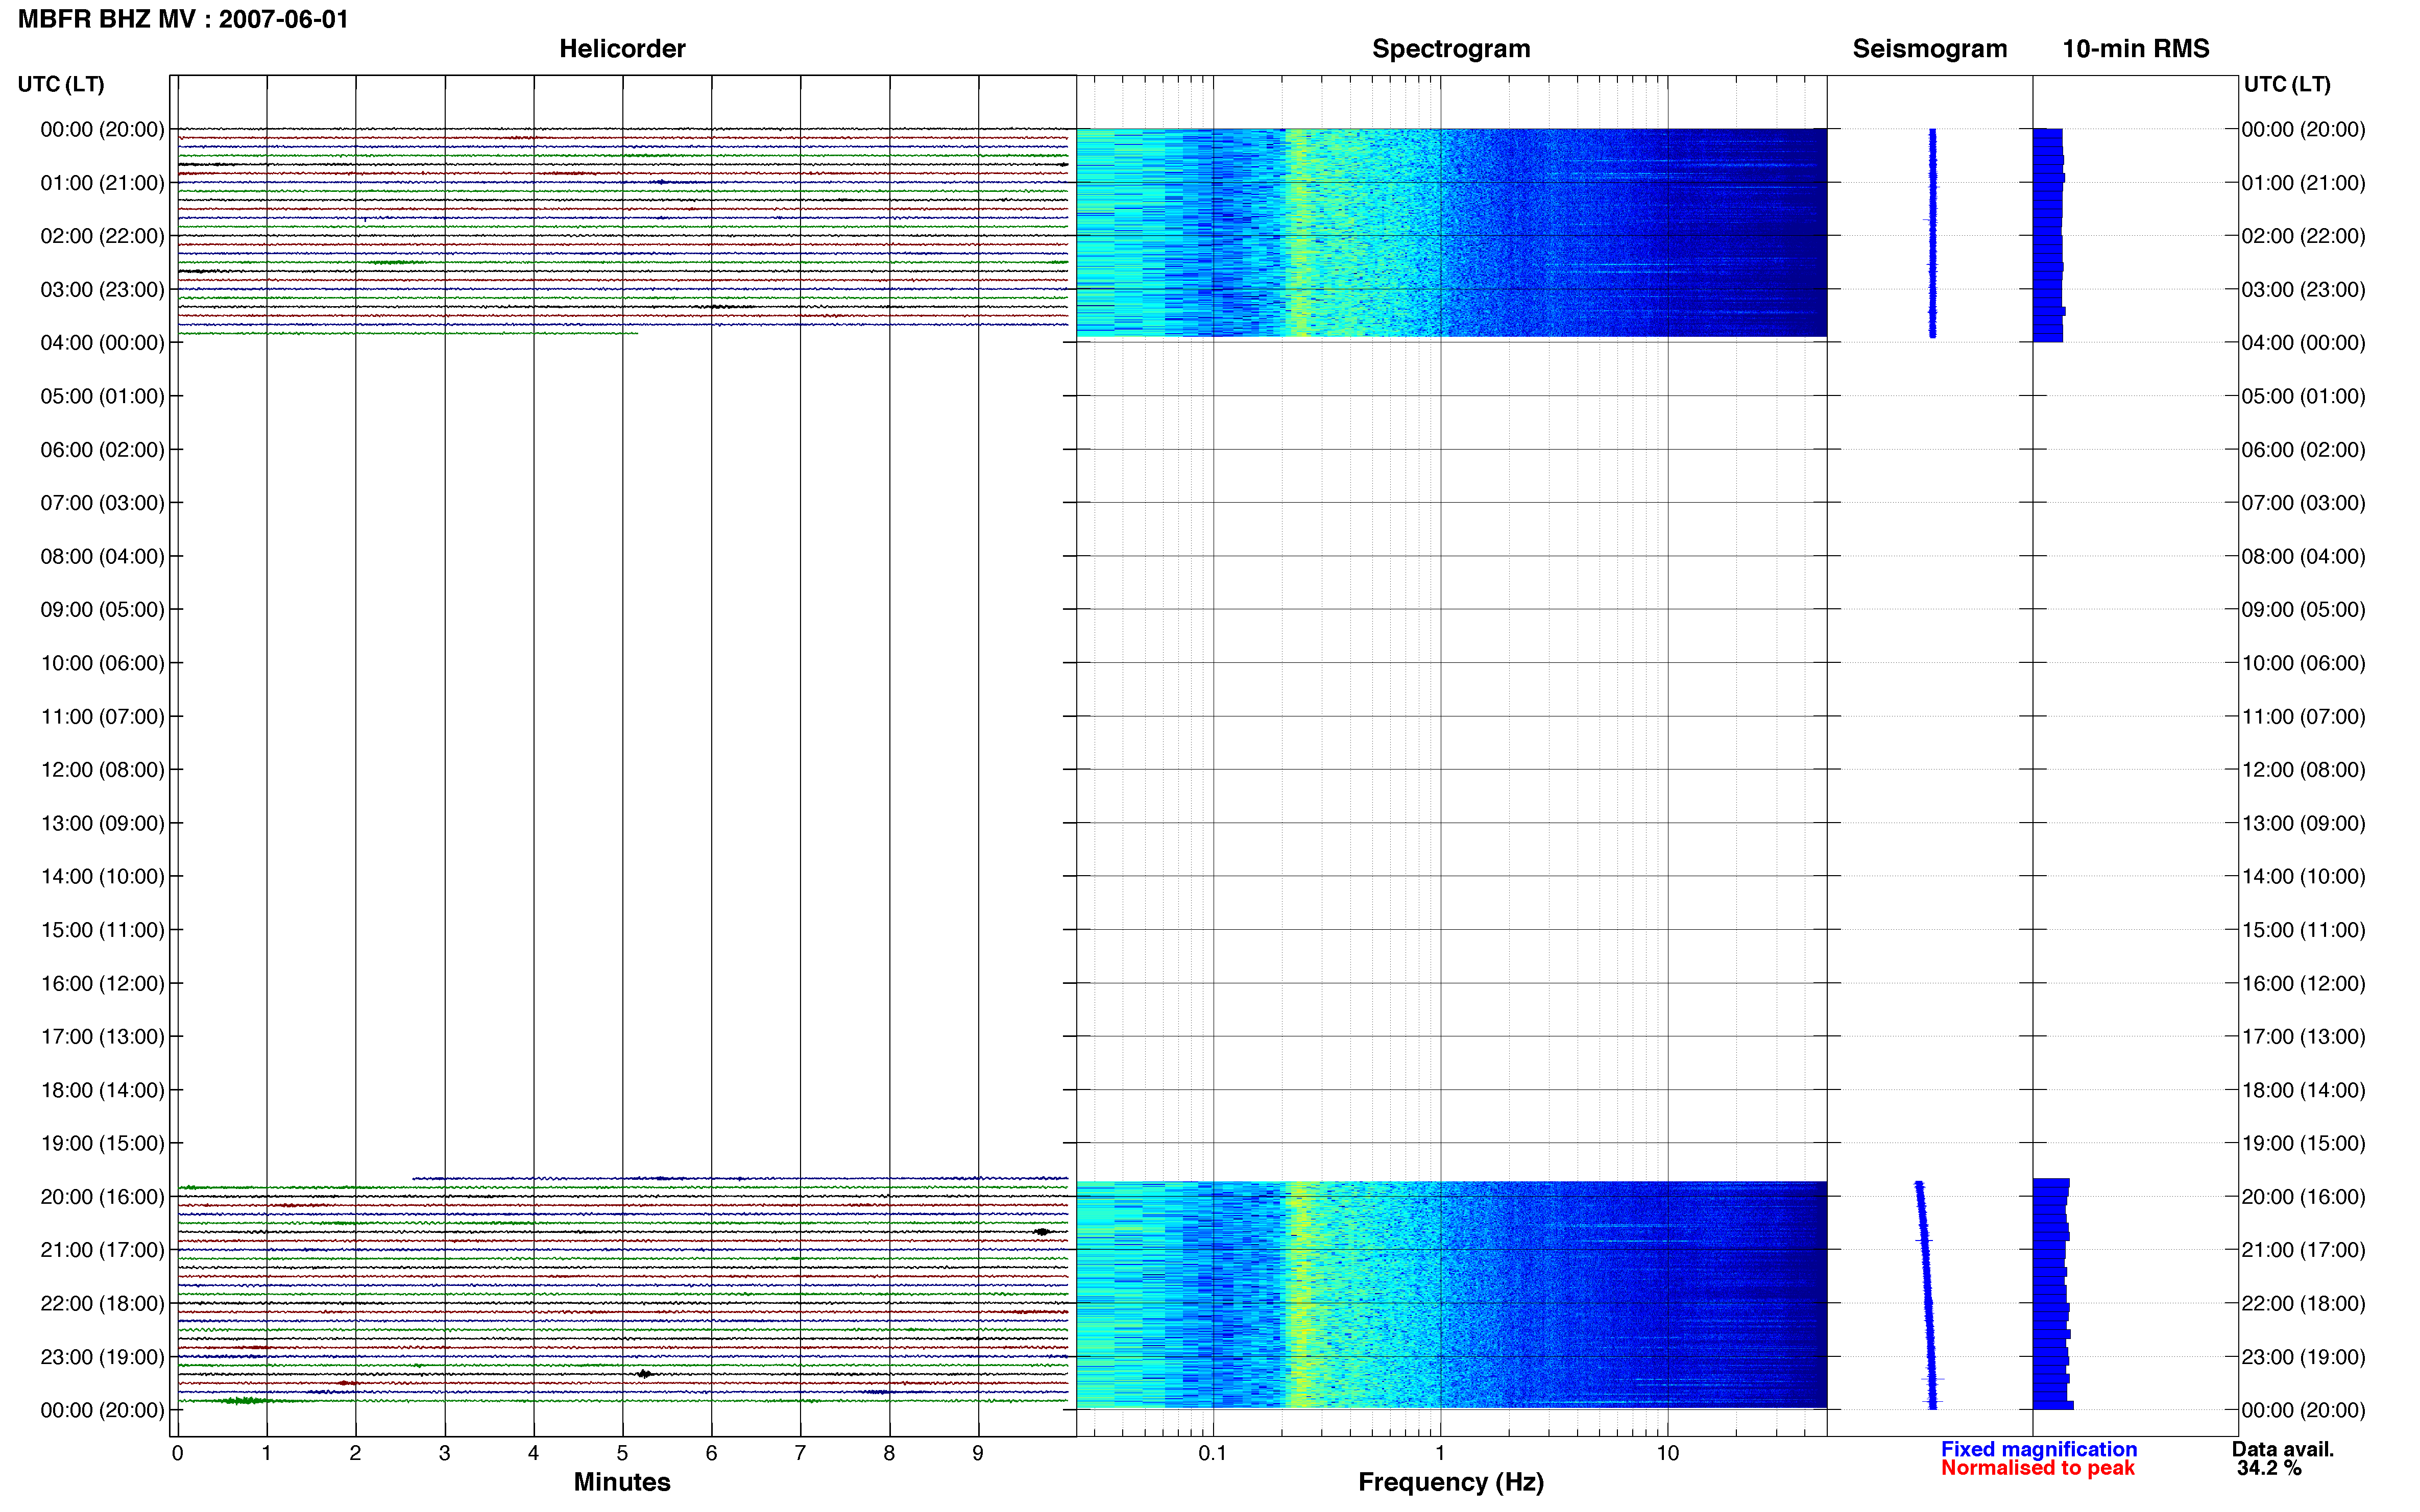
Task: Click left time label '20:00 (16:00)'
Action: (102, 1197)
